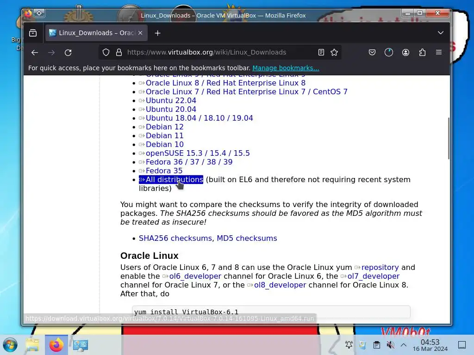Screen dimensions: 474x355
Task: Reload the current page
Action: [68, 53]
